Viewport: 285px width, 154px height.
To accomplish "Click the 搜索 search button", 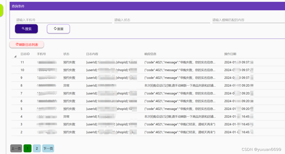I will tap(26, 29).
